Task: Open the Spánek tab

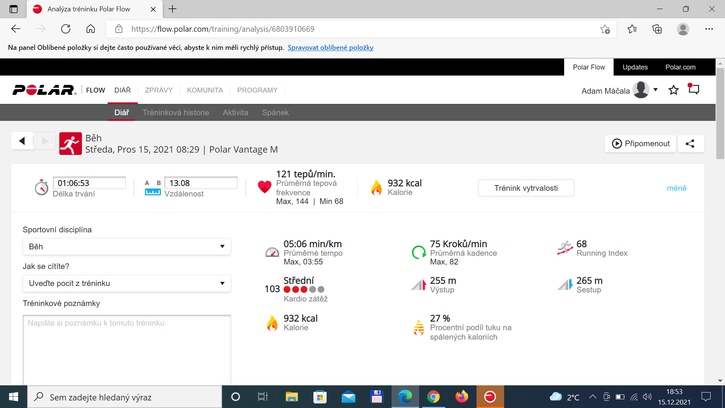Action: tap(275, 113)
